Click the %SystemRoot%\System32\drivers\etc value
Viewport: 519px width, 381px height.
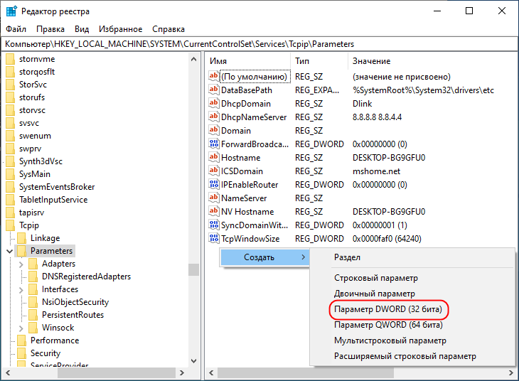point(423,90)
